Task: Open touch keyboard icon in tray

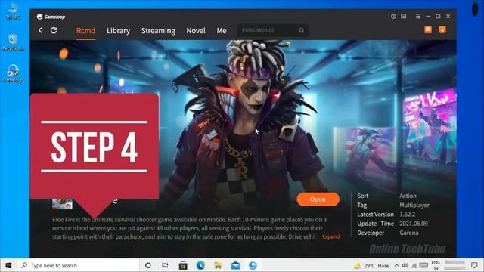Action: point(423,265)
